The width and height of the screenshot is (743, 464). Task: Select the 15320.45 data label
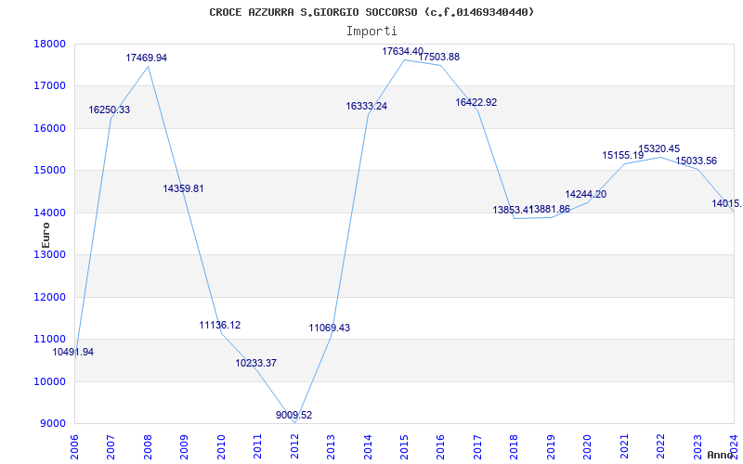tap(659, 149)
